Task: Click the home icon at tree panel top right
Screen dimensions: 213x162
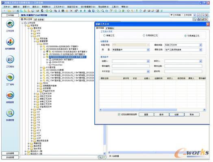Action: click(x=198, y=19)
